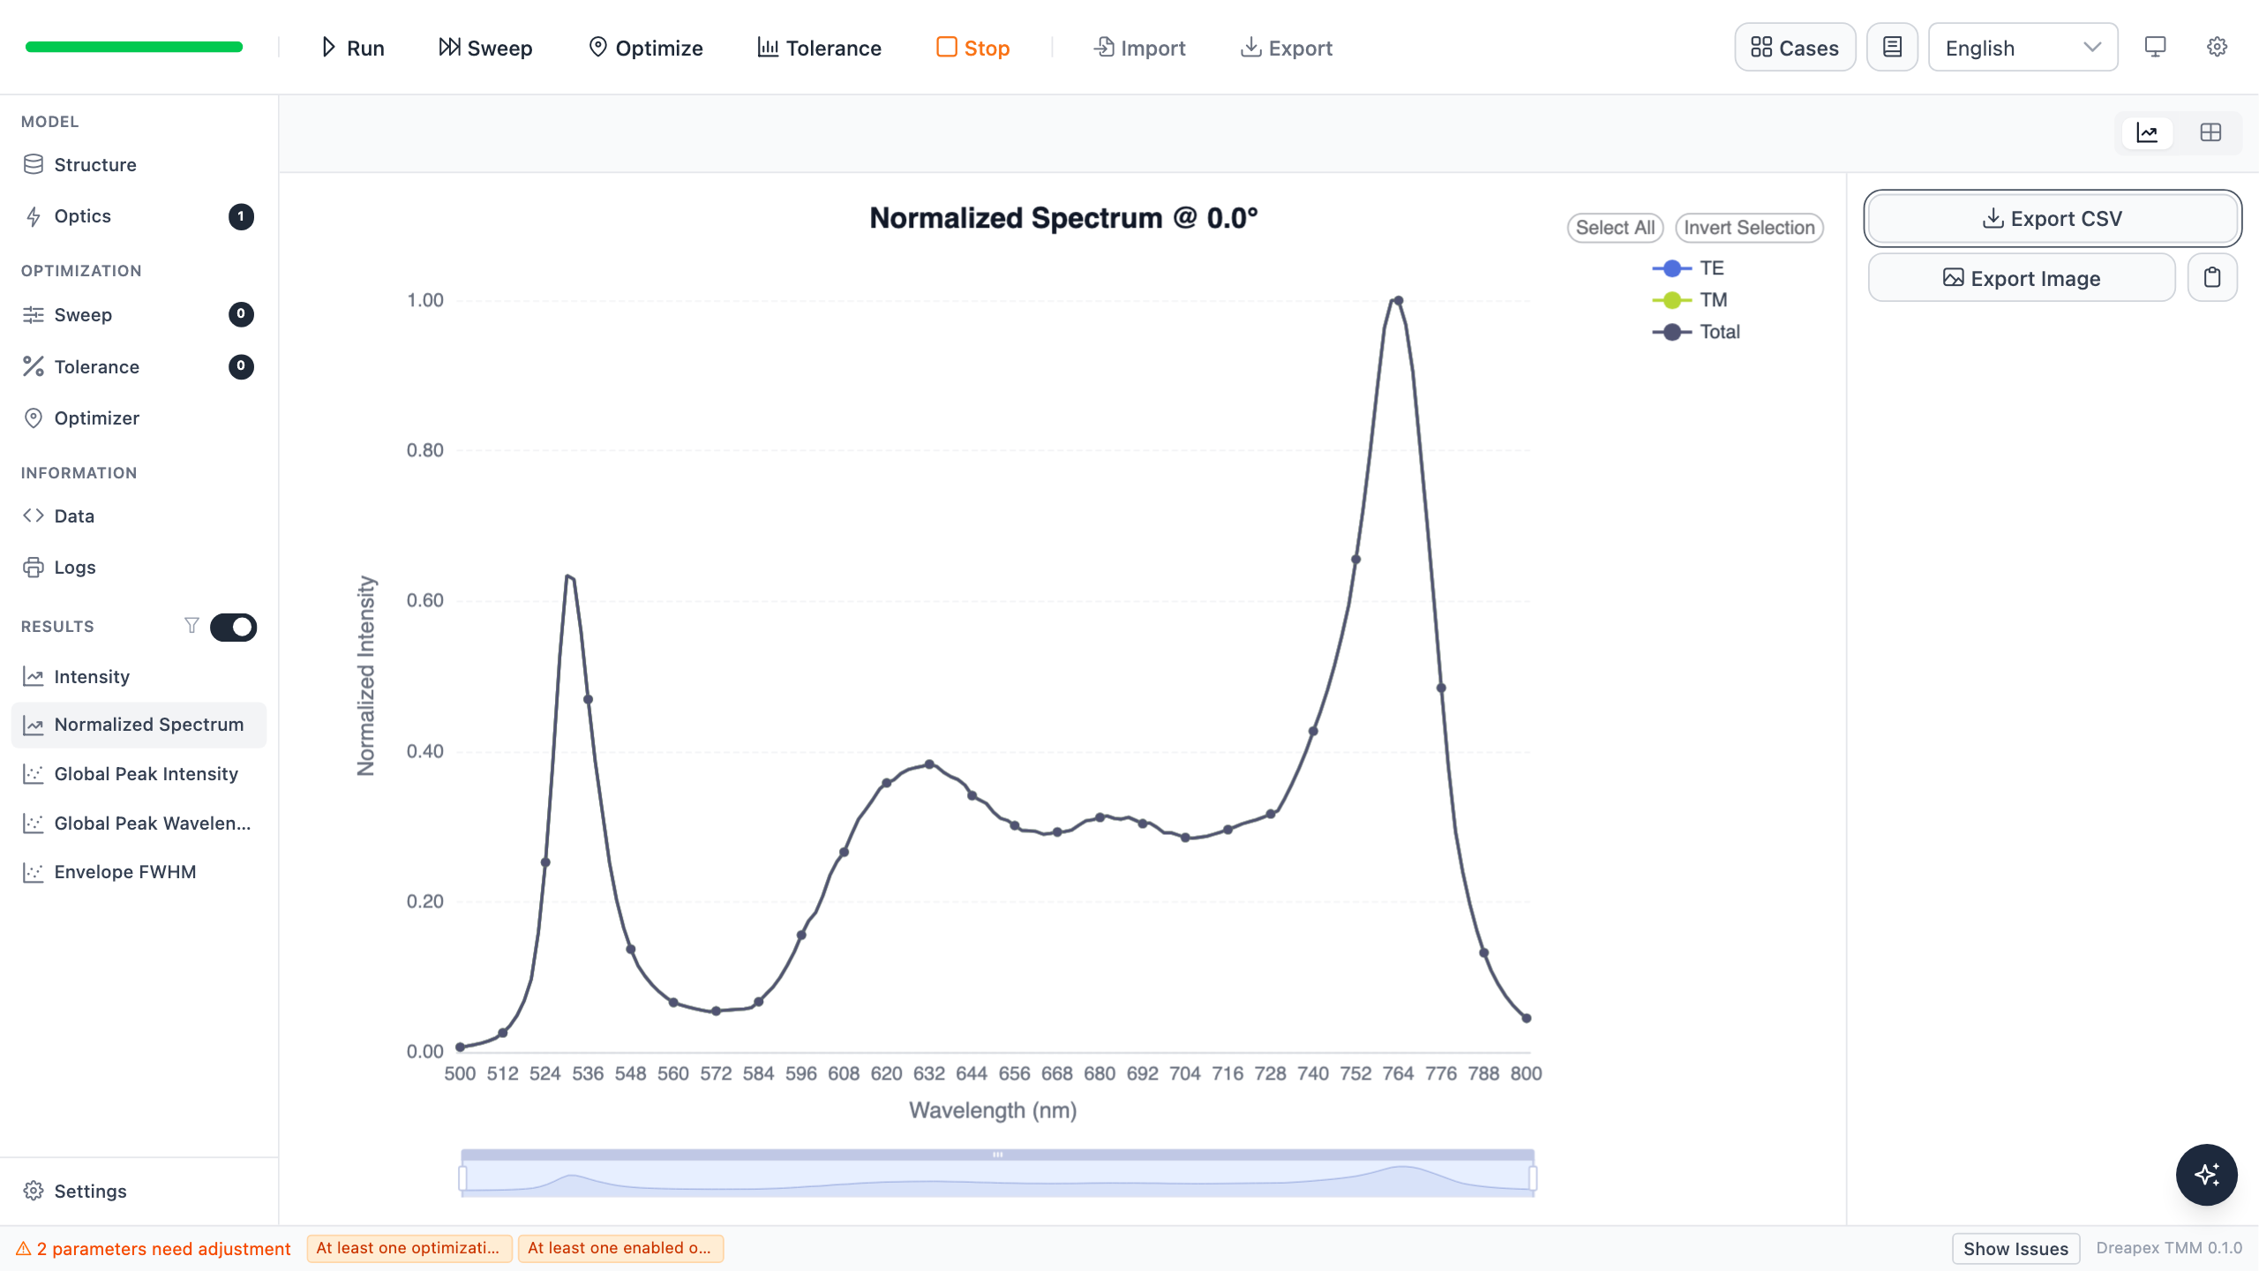Click Show Issues in status bar
Image resolution: width=2259 pixels, height=1271 pixels.
[x=2015, y=1249]
